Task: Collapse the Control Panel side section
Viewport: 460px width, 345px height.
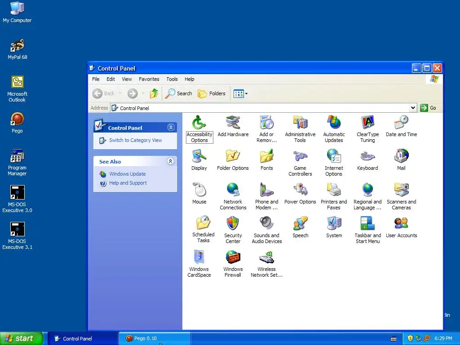Action: click(171, 127)
